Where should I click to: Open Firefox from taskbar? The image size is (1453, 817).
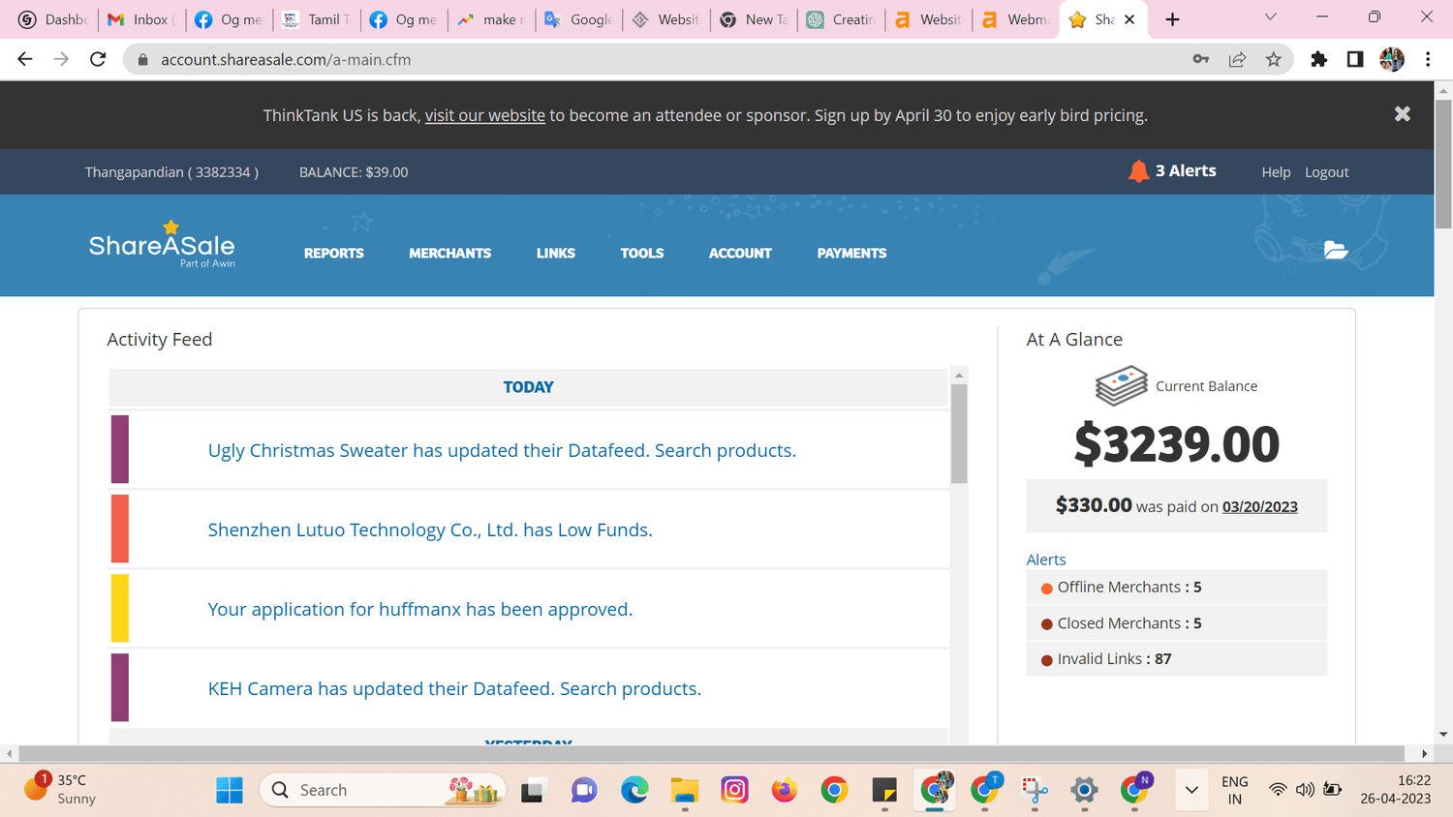pyautogui.click(x=785, y=790)
